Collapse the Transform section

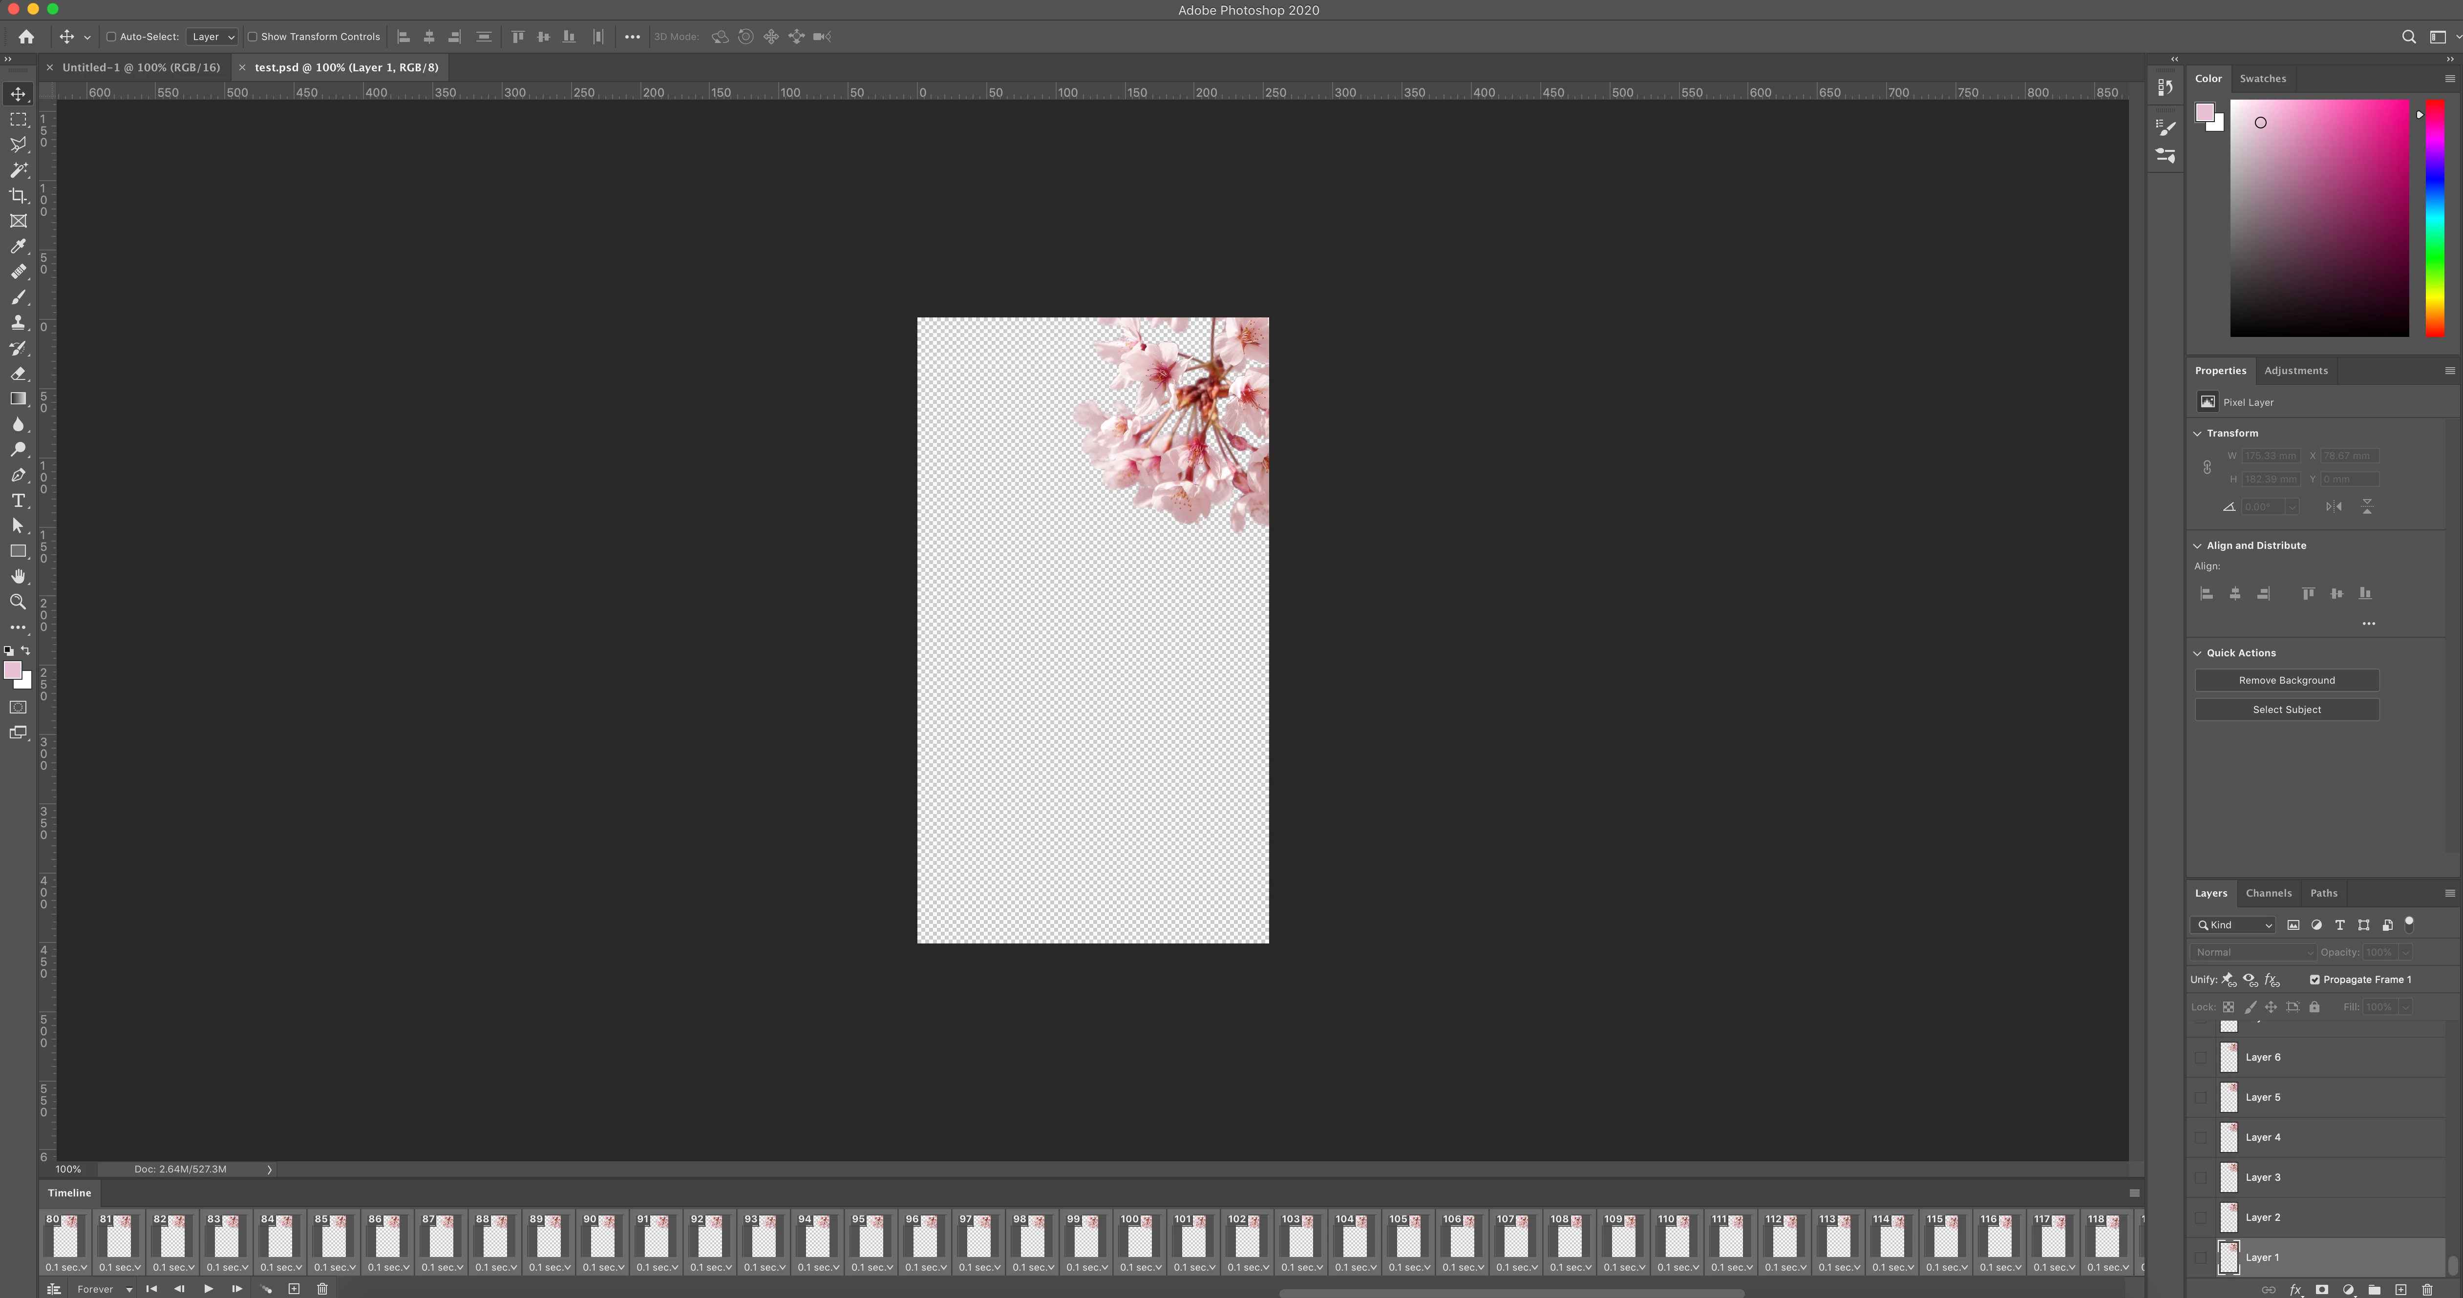point(2197,433)
